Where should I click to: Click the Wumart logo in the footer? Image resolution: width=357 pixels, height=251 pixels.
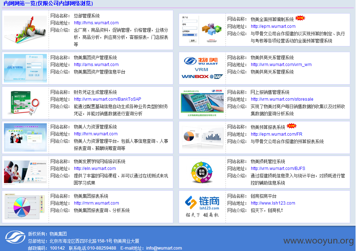(15, 237)
